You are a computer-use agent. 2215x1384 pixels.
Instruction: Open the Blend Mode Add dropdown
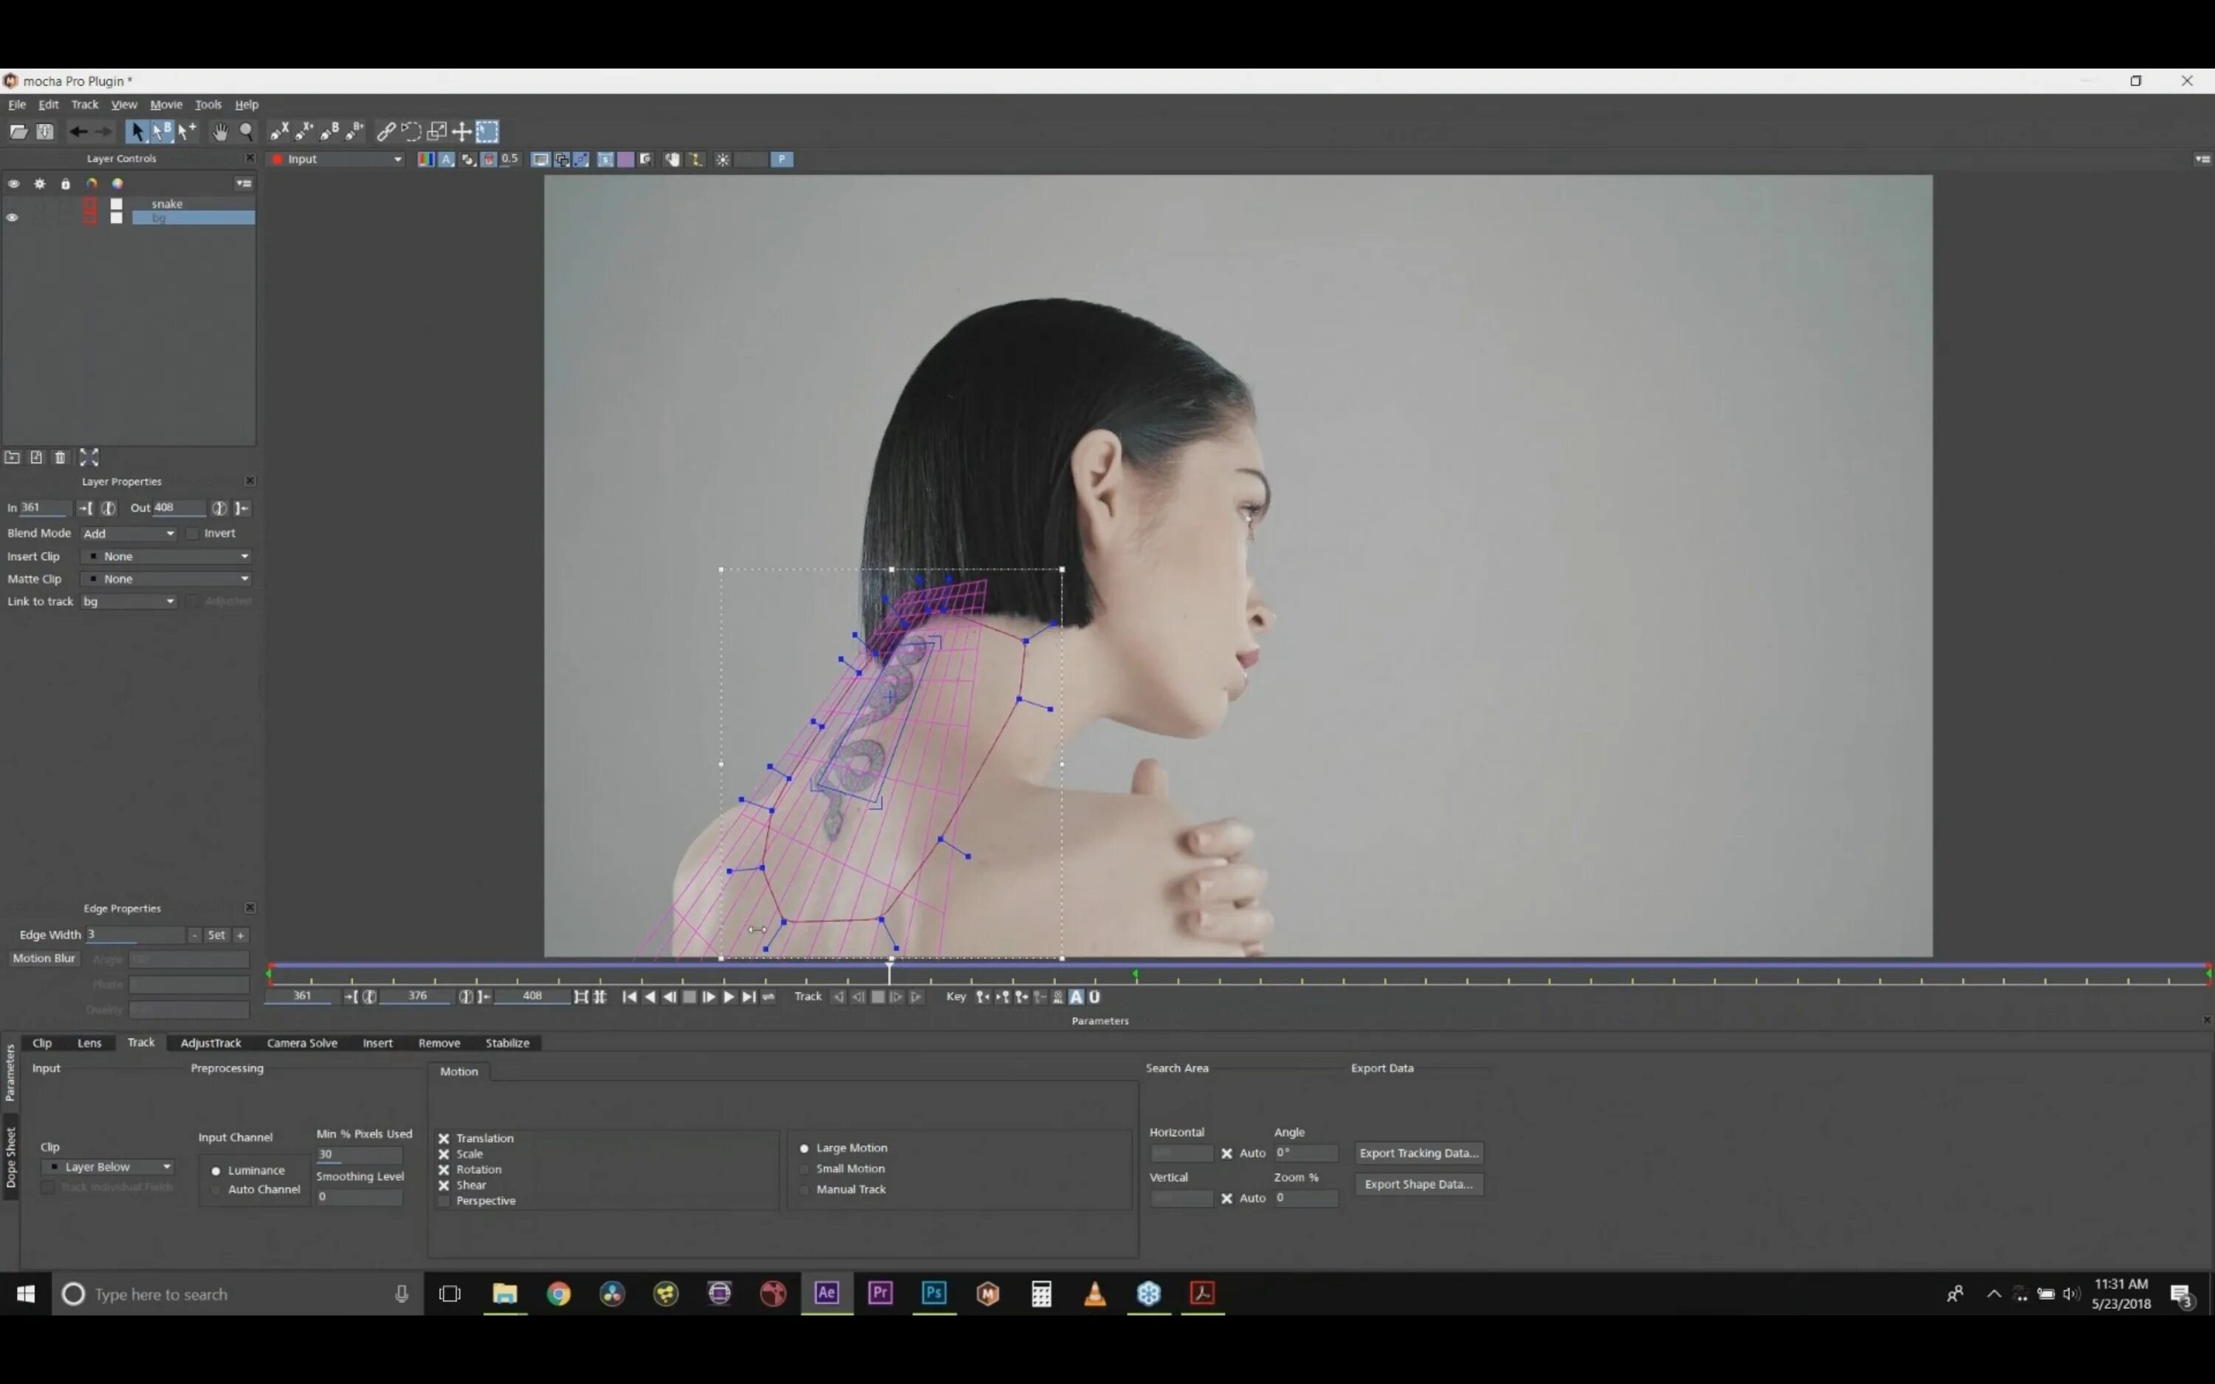[128, 534]
